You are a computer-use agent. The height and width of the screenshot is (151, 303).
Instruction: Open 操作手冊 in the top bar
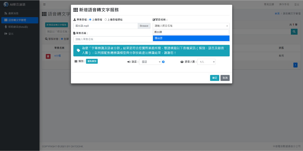[284, 4]
